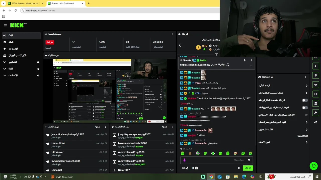Open the three-dot menu of activity feed panel
The height and width of the screenshot is (180, 321).
pos(105,127)
